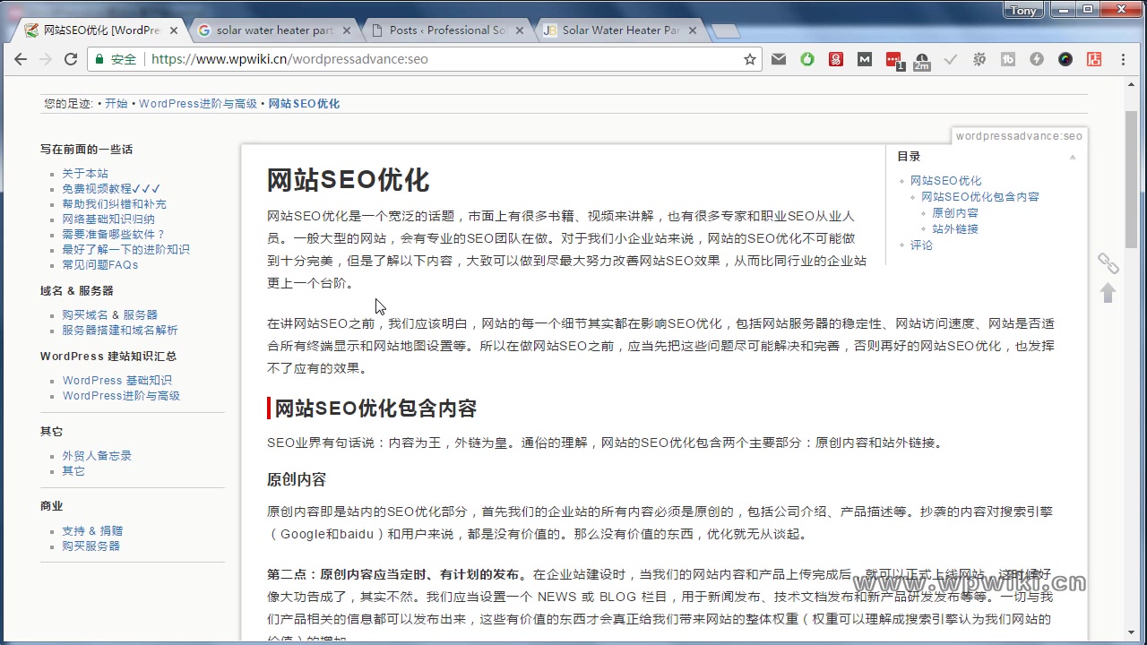Open the red square swirl extension
The height and width of the screenshot is (645, 1147).
point(836,59)
